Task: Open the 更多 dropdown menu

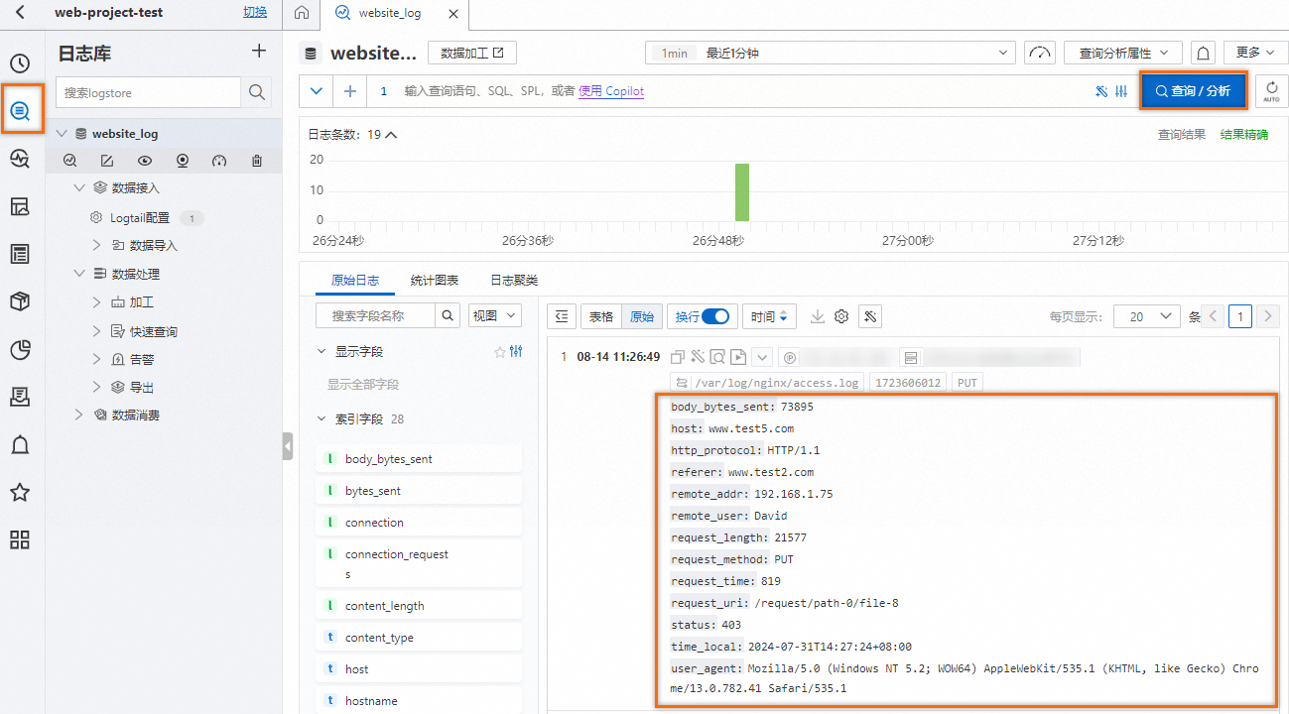Action: click(1255, 53)
